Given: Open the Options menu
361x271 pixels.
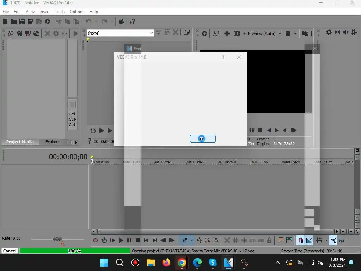Looking at the screenshot, I should [x=77, y=12].
